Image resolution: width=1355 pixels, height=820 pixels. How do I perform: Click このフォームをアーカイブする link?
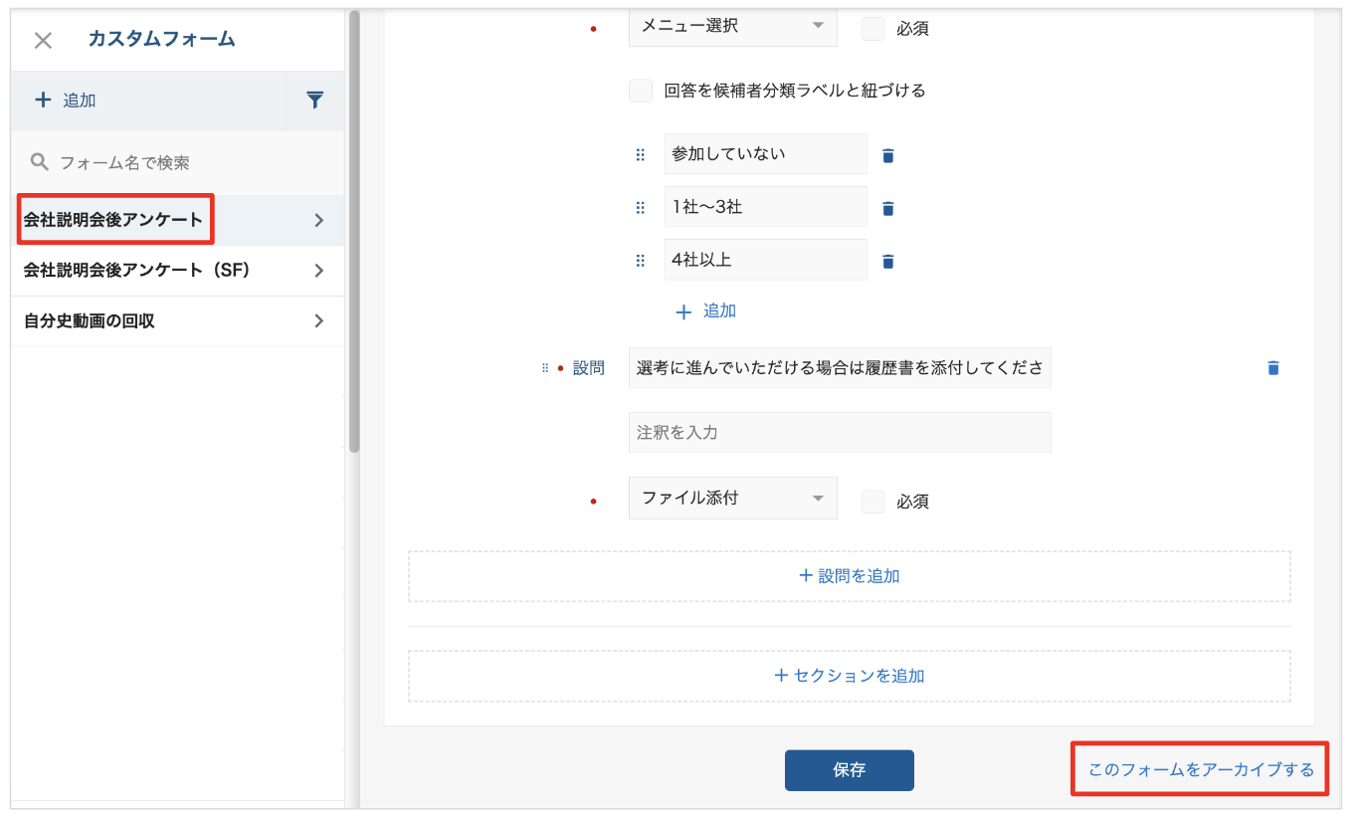click(1201, 770)
